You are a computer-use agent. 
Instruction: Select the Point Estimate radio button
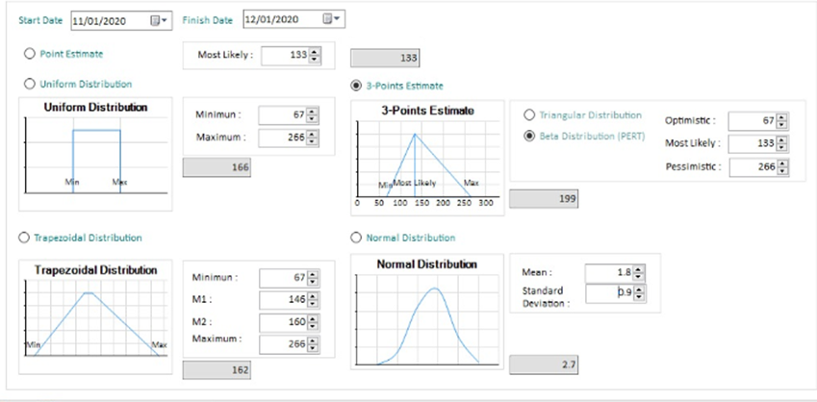tap(30, 54)
